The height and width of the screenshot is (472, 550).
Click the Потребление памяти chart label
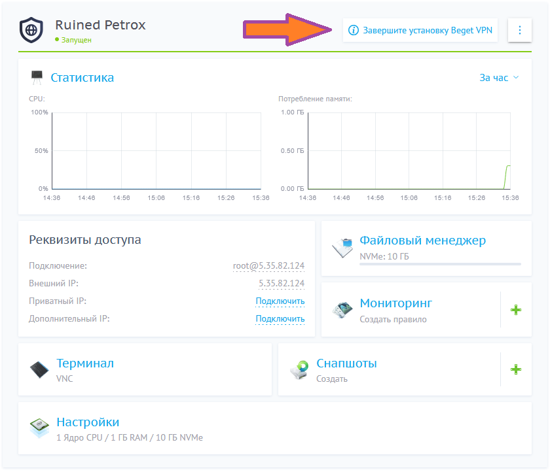click(x=315, y=99)
